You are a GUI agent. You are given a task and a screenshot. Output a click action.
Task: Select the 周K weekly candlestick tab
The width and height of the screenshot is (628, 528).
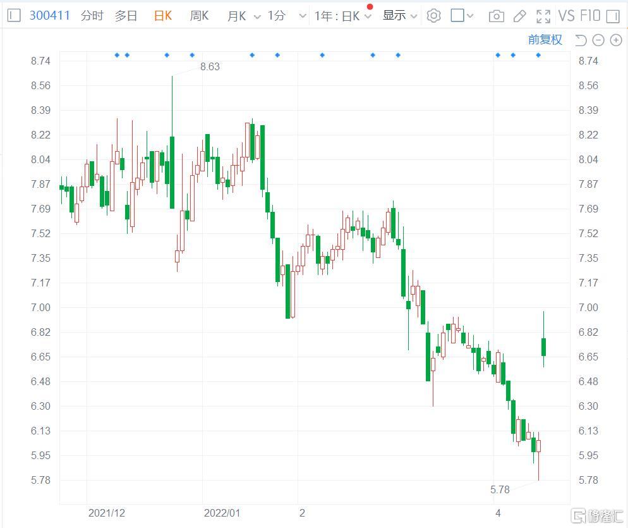[x=199, y=16]
